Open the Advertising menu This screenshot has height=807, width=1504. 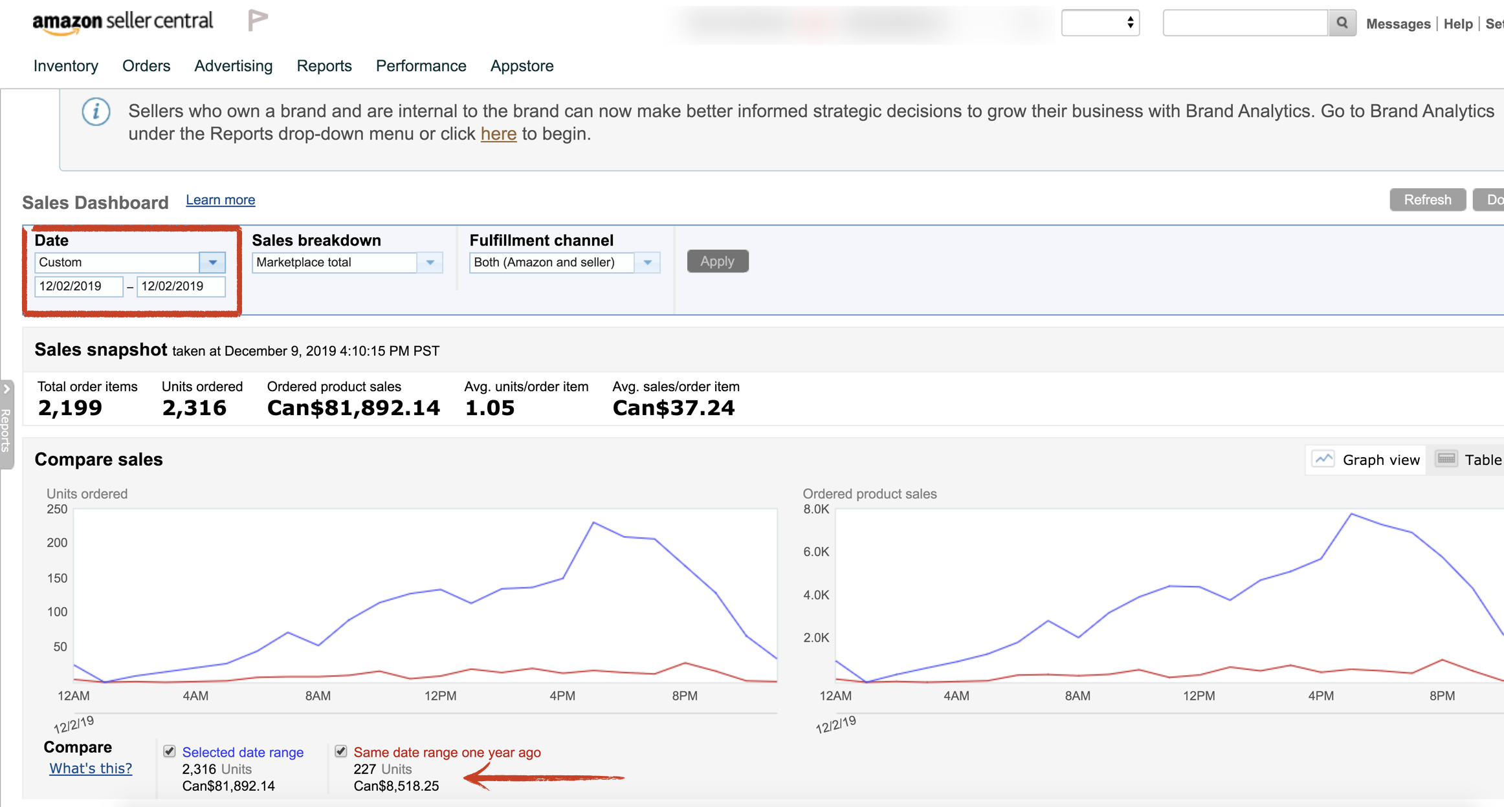(x=234, y=66)
